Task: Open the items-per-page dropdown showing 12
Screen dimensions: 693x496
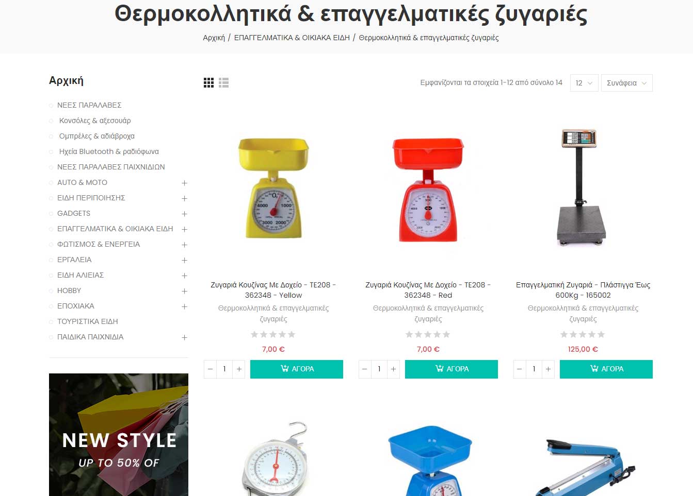Action: (584, 83)
